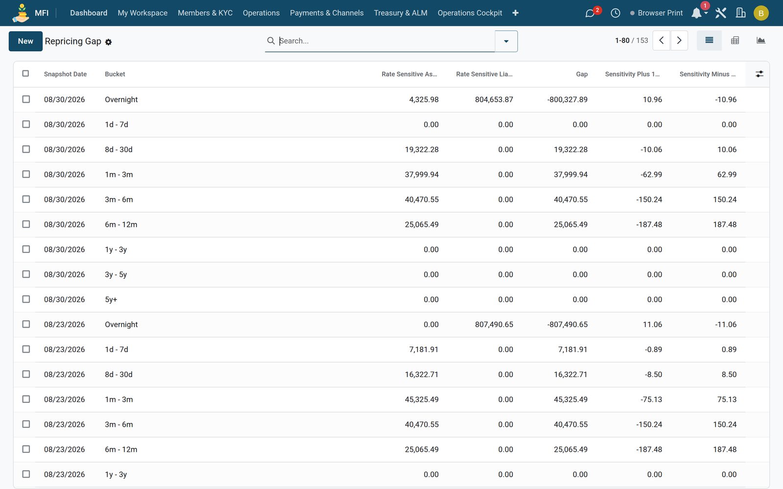The width and height of the screenshot is (783, 489).
Task: Switch to list view
Action: click(709, 41)
